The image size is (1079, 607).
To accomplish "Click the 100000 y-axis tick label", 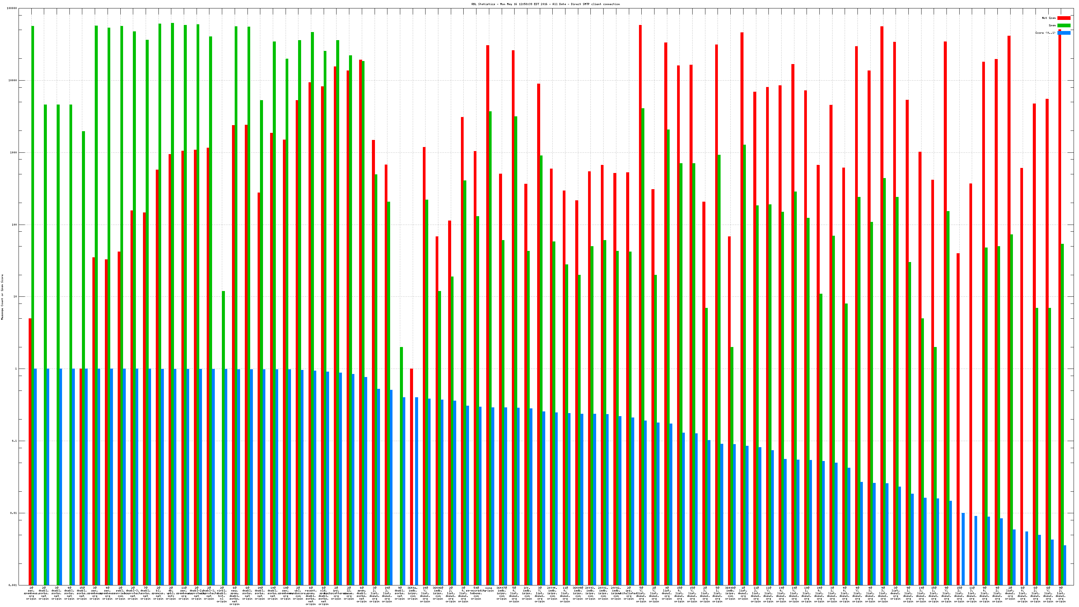I will click(12, 8).
